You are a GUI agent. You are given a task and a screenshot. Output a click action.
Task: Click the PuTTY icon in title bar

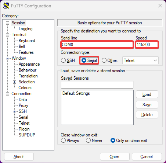tap(6, 6)
